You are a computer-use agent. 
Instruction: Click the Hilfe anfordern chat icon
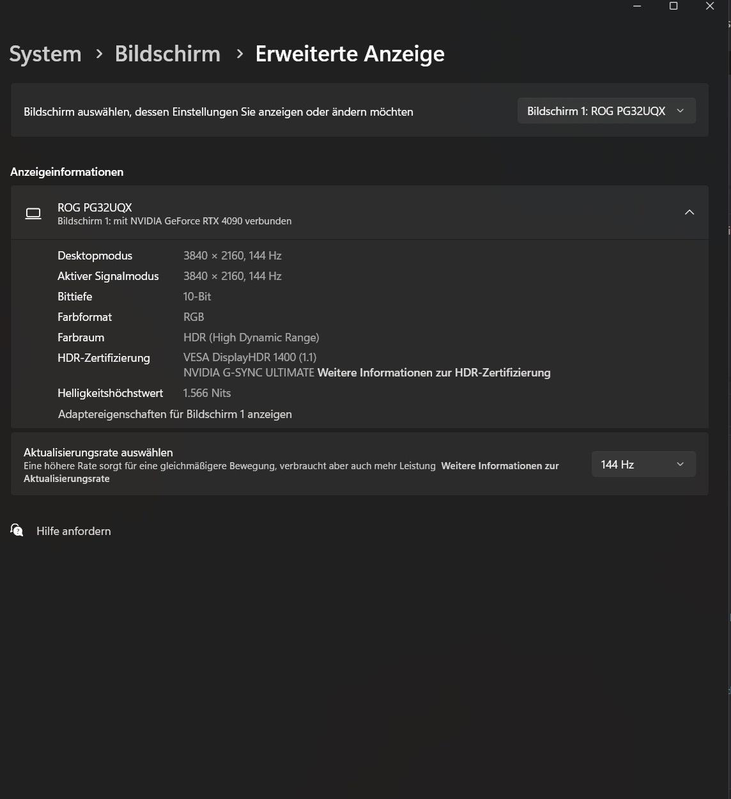[x=17, y=530]
